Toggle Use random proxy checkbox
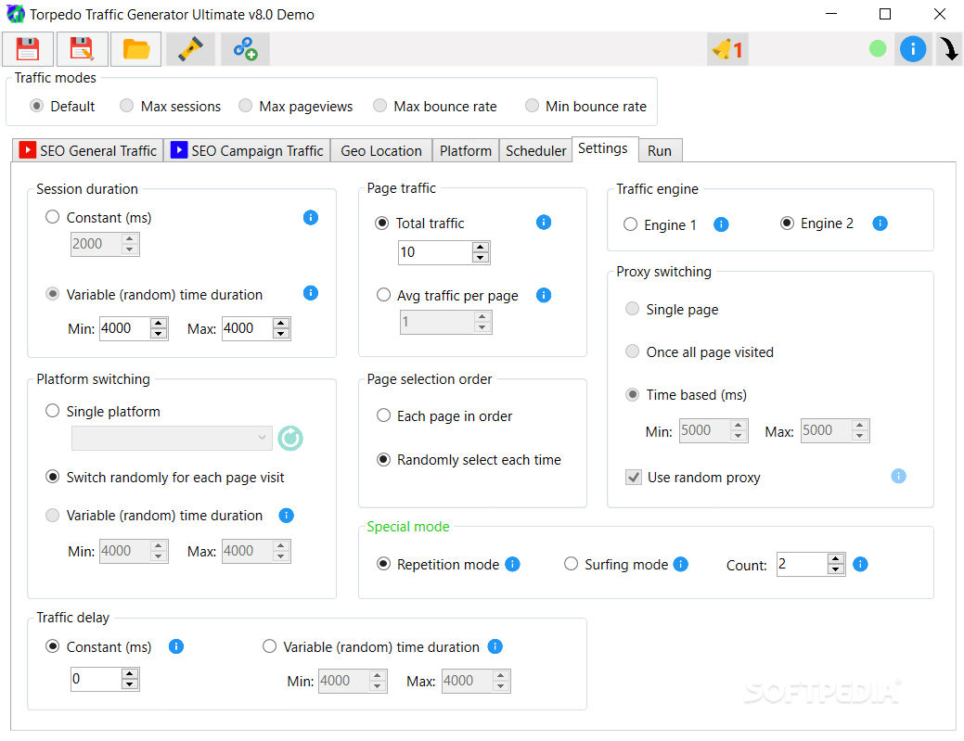Screen dimensions: 964x741 [634, 478]
